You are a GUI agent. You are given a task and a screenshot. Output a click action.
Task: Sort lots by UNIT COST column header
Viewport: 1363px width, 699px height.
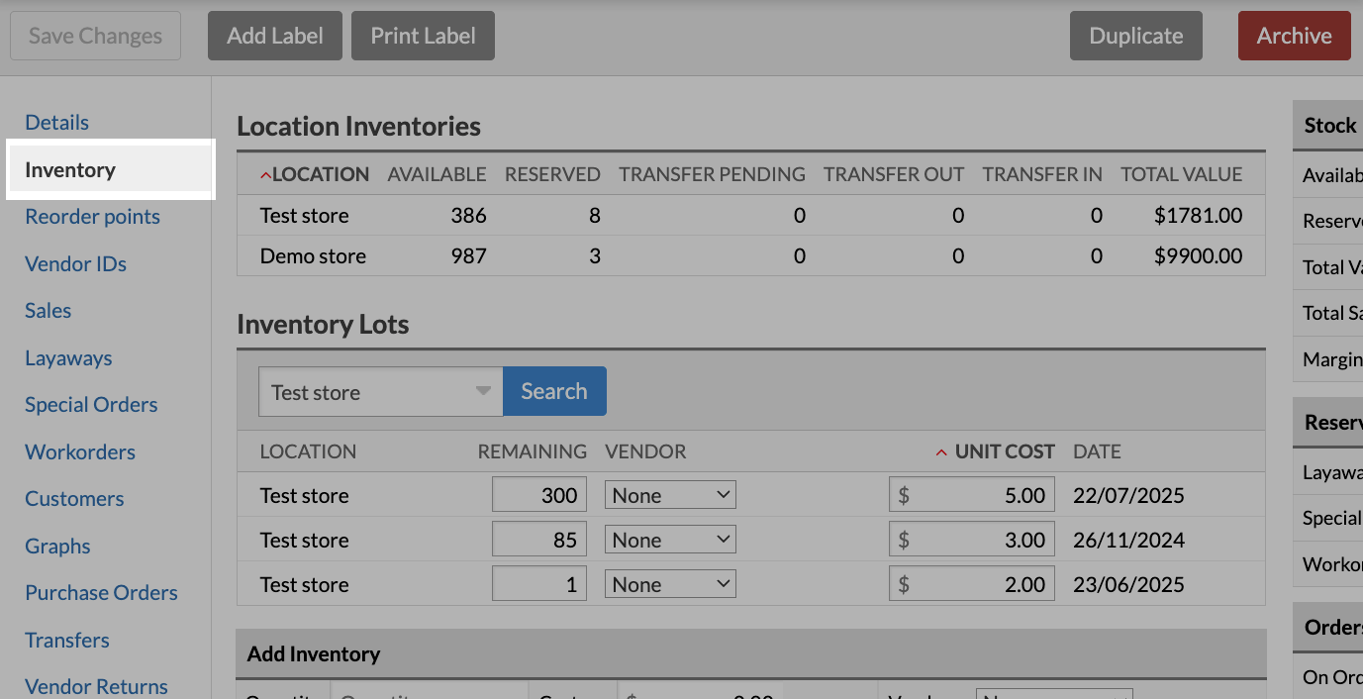(1004, 451)
